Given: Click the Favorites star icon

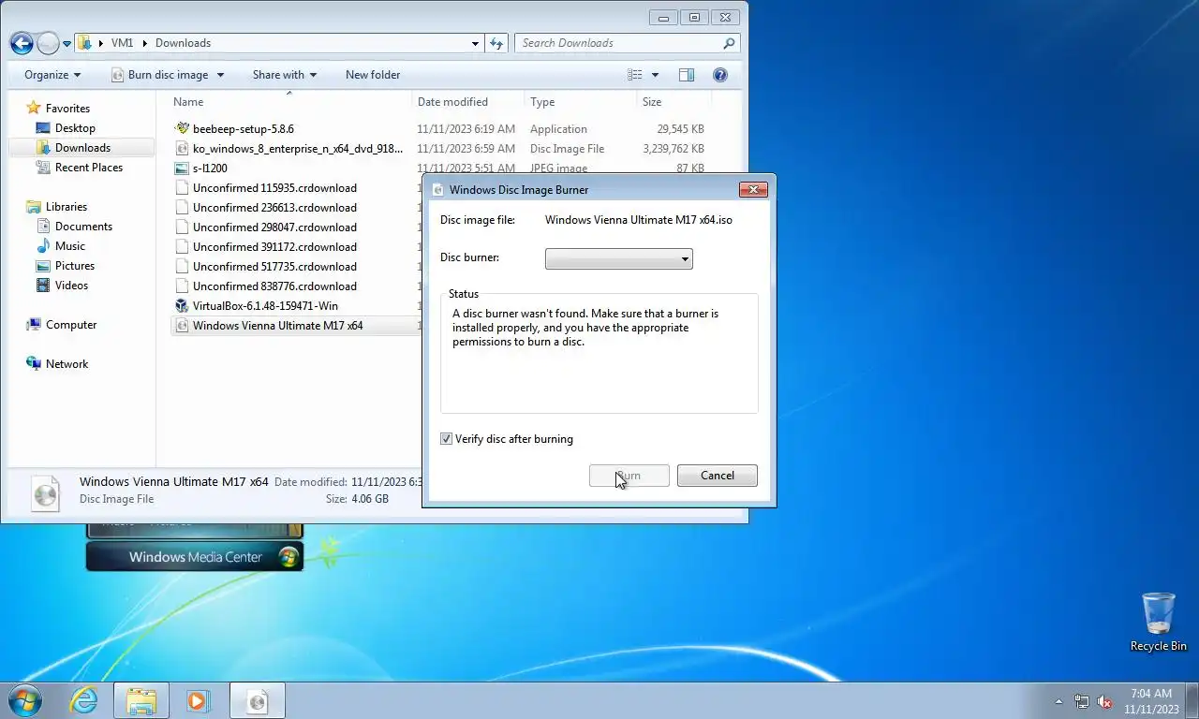Looking at the screenshot, I should pos(34,108).
